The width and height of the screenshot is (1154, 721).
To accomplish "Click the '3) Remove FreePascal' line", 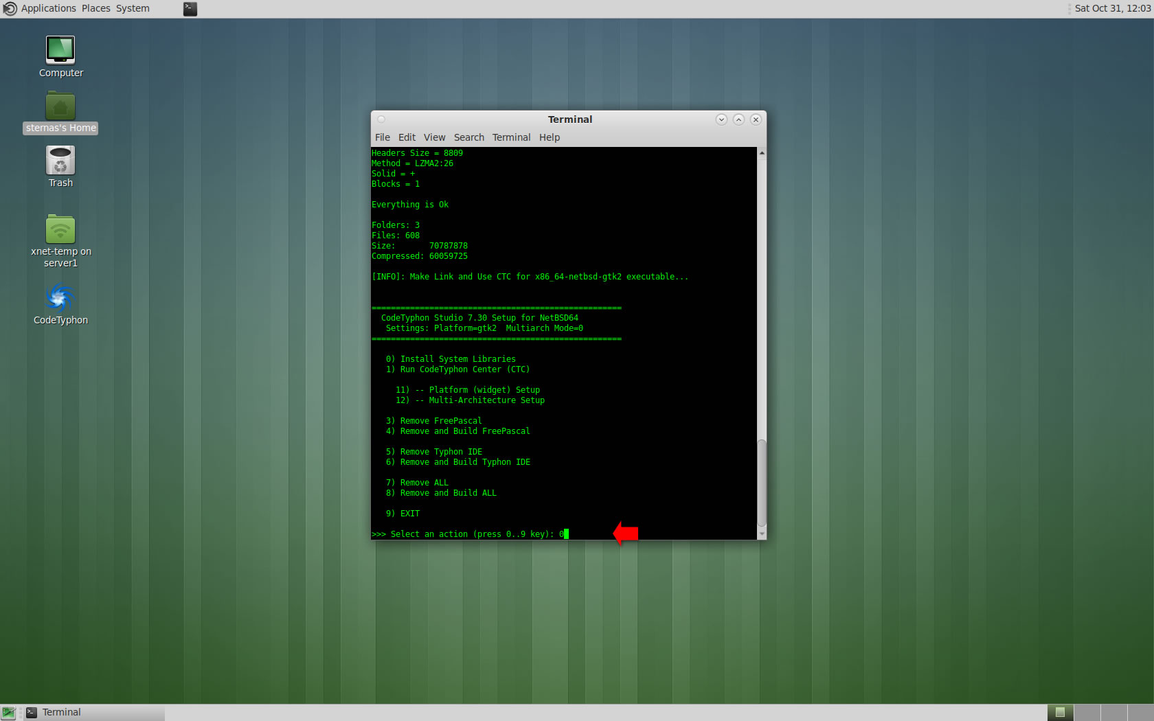I will coord(433,421).
